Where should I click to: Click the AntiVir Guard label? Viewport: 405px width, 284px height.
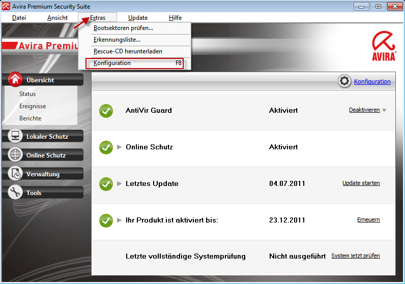149,110
